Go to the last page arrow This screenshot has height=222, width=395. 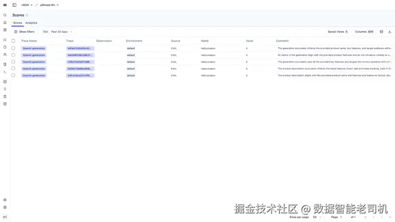pyautogui.click(x=390, y=217)
